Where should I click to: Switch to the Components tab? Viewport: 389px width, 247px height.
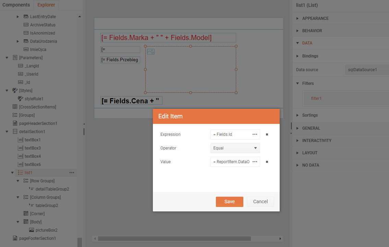[x=16, y=5]
